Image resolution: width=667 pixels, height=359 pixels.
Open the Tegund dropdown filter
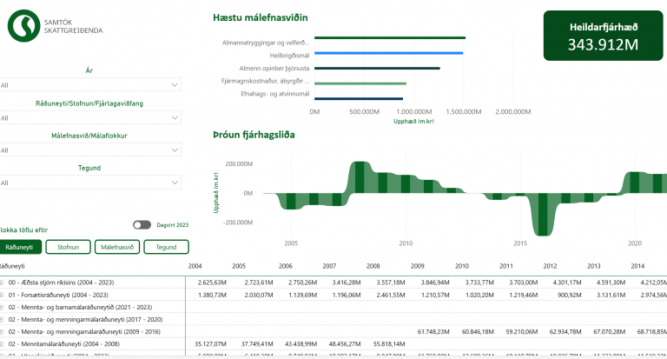[x=90, y=183]
